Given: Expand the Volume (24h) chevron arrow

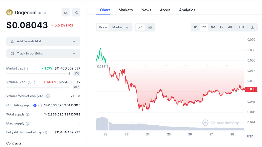Looking at the screenshot, I should [35, 82].
